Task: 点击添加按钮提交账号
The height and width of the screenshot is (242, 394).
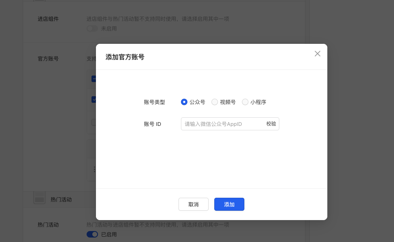Action: (x=229, y=204)
